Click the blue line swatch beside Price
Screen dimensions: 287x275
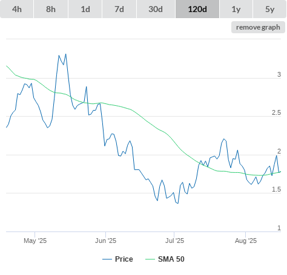[x=107, y=259]
